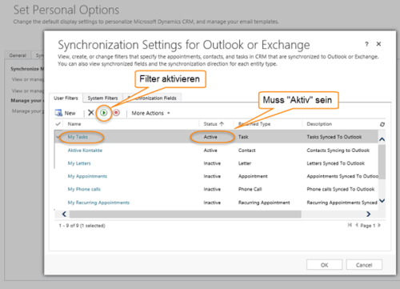Viewport: 400px width, 289px height.
Task: Click the vertical scrollbar up arrow
Action: [x=382, y=139]
